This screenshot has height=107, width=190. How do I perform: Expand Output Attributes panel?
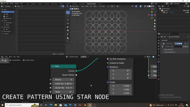tap(168, 50)
